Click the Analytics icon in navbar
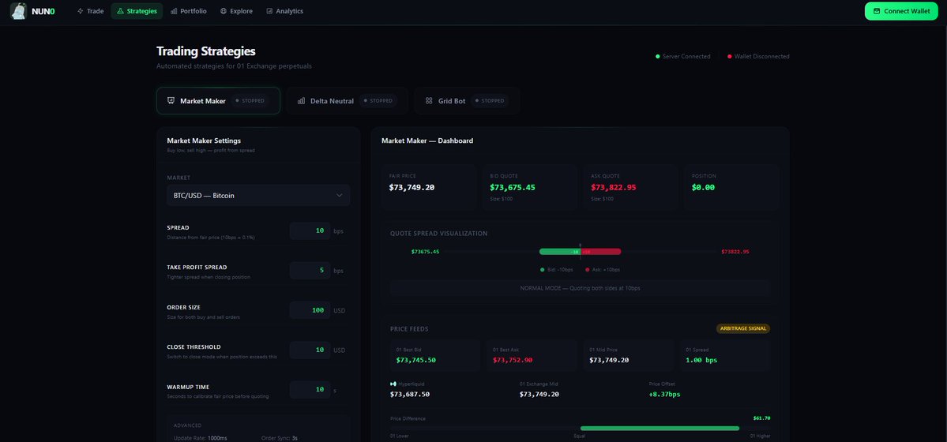This screenshot has width=947, height=442. 269,11
